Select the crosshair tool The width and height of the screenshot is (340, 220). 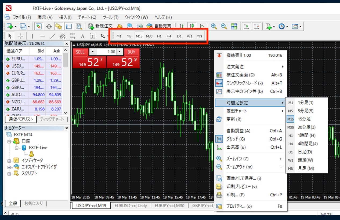[20, 36]
